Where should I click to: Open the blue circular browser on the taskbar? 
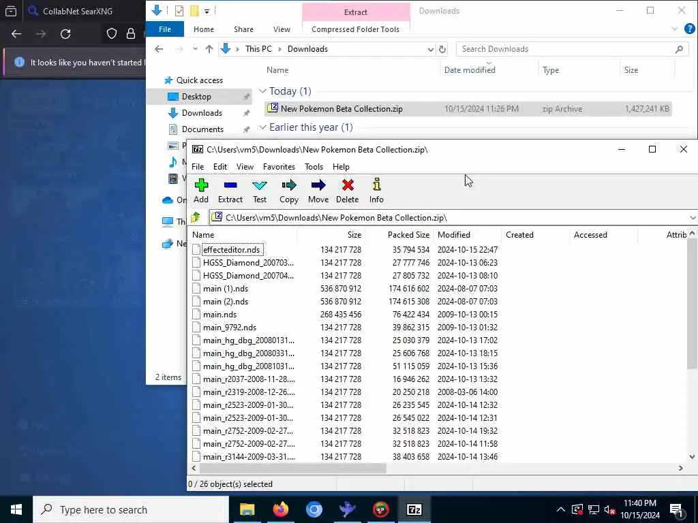coord(314,509)
